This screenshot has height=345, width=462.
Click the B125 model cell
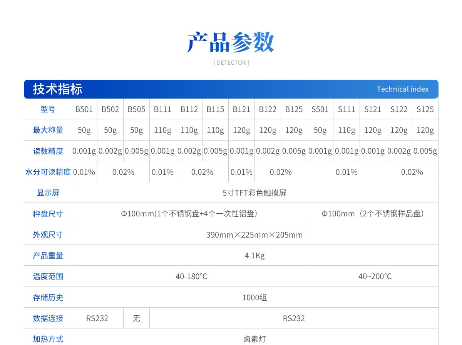(x=294, y=109)
